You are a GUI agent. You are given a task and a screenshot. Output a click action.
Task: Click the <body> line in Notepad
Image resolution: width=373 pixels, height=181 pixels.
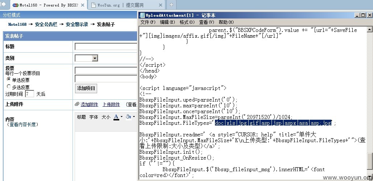[x=148, y=77]
